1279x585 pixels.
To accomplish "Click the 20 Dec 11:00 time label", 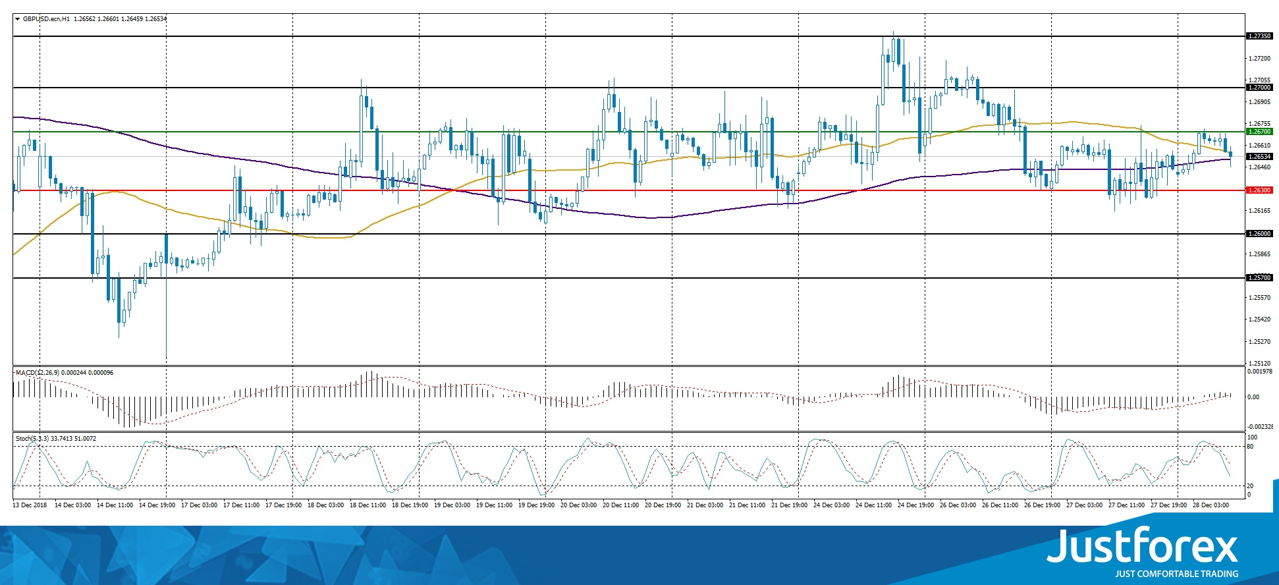I will click(x=620, y=505).
